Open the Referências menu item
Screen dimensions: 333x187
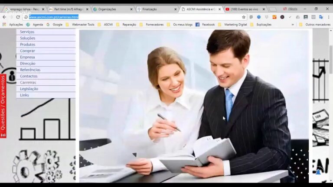(46, 70)
